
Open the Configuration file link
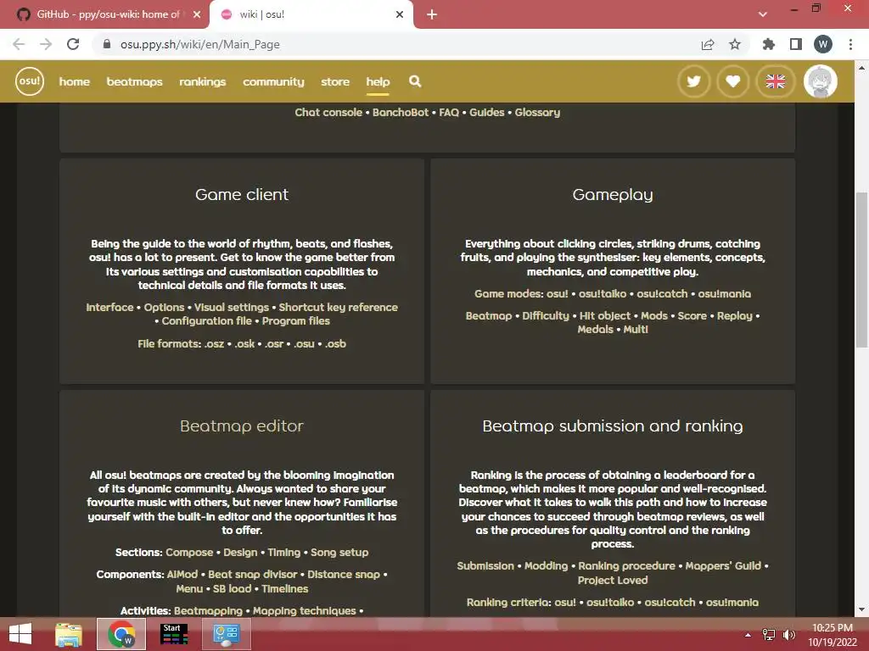point(207,321)
